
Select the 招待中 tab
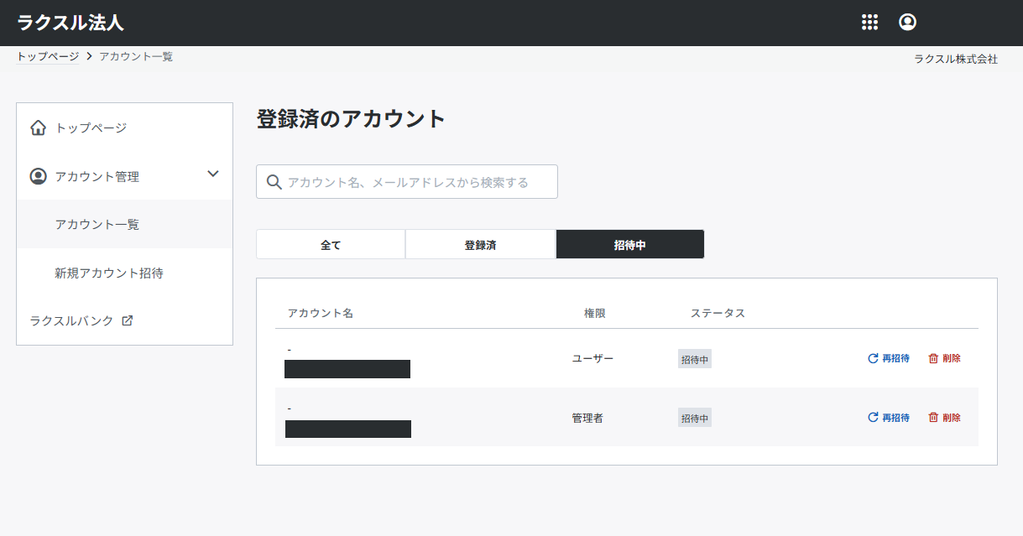pos(629,245)
